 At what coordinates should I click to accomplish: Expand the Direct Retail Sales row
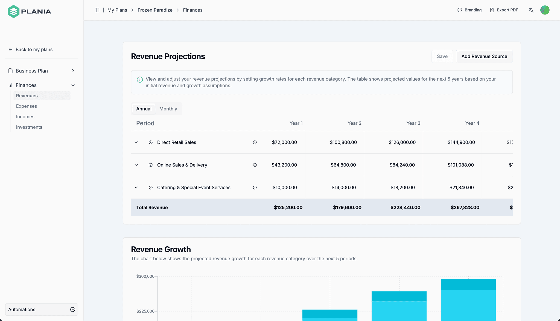coord(136,142)
